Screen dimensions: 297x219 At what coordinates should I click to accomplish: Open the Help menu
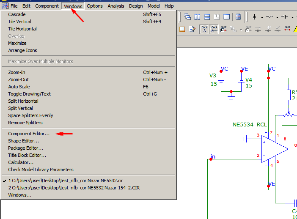169,6
